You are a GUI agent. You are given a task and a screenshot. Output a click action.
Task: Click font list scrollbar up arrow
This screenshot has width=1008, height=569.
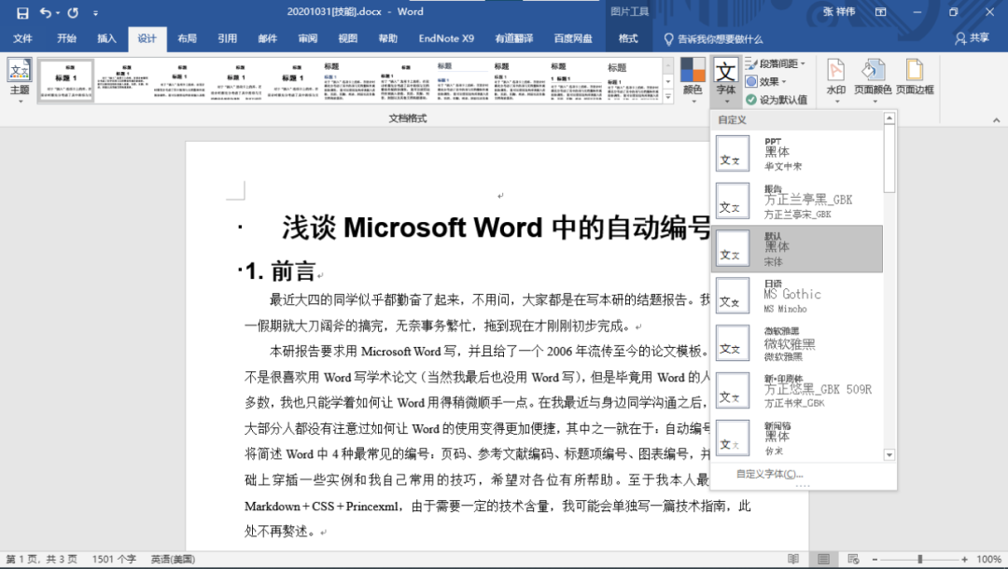[x=889, y=118]
